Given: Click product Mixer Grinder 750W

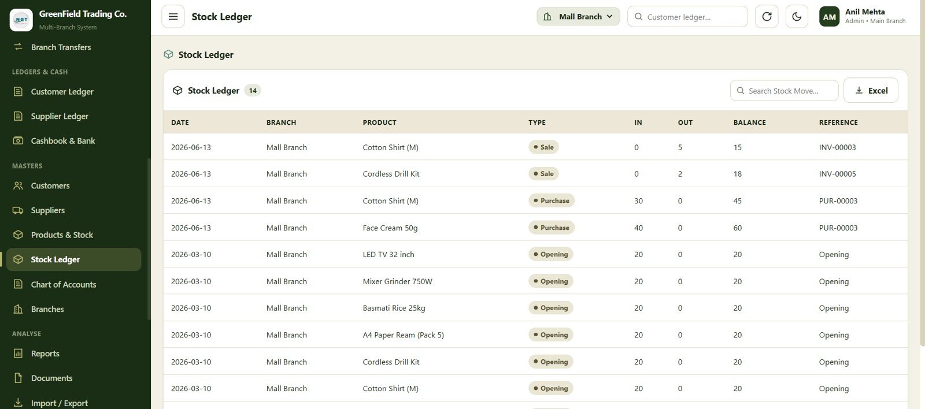Looking at the screenshot, I should point(397,281).
